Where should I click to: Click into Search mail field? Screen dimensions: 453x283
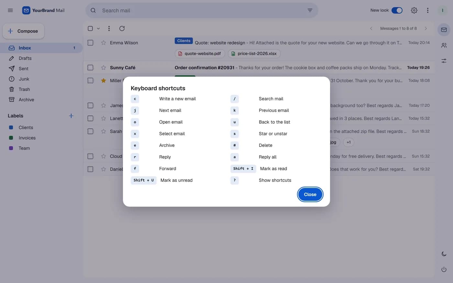(x=202, y=10)
